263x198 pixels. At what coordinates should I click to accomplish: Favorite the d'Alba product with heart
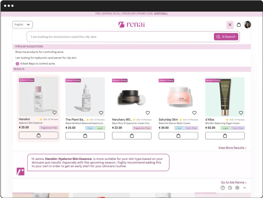pyautogui.click(x=241, y=113)
